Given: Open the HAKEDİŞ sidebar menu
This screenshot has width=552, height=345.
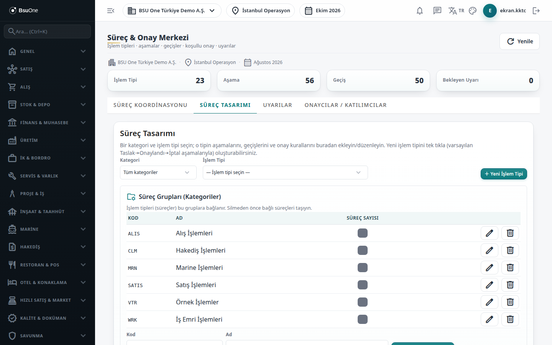Looking at the screenshot, I should click(48, 247).
